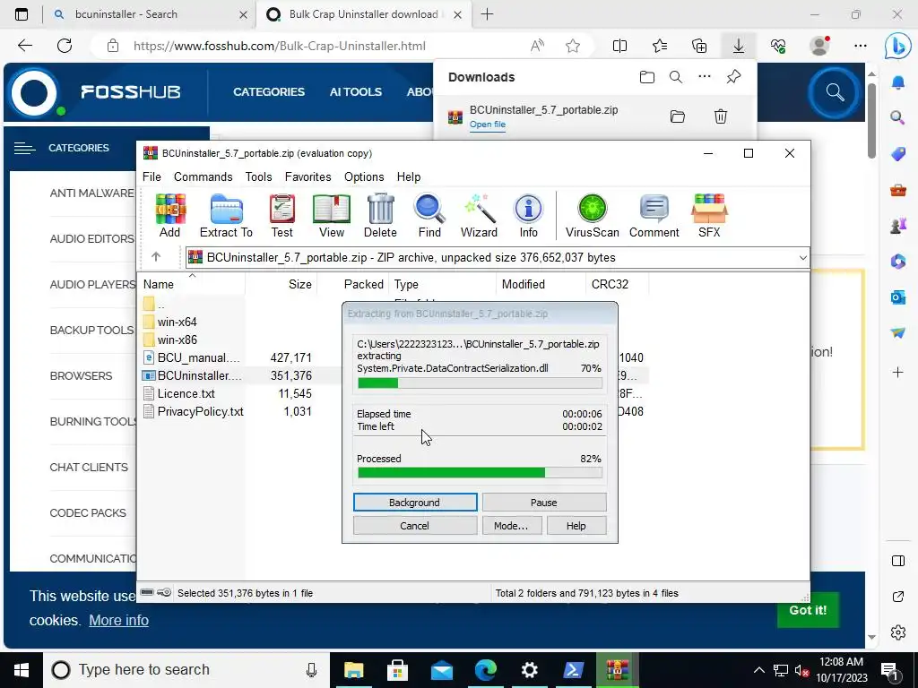Select Licence.txt in the archive
The width and height of the screenshot is (918, 688).
186,394
